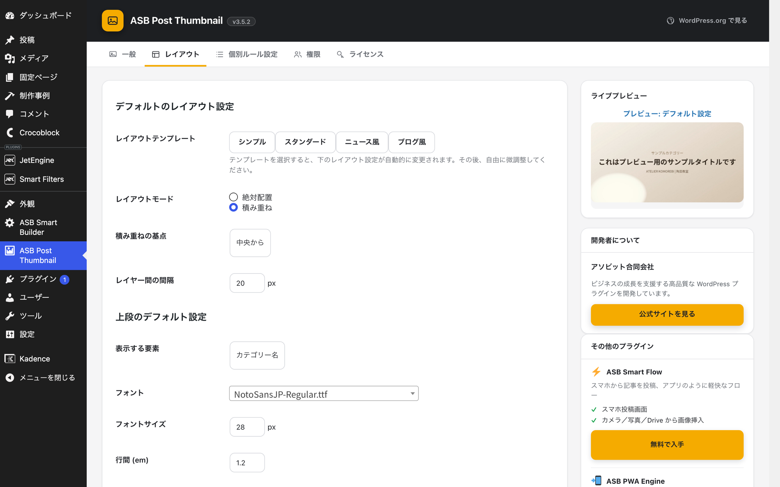Click the ASB PWA Engine phone icon
Image resolution: width=780 pixels, height=487 pixels.
(x=596, y=481)
